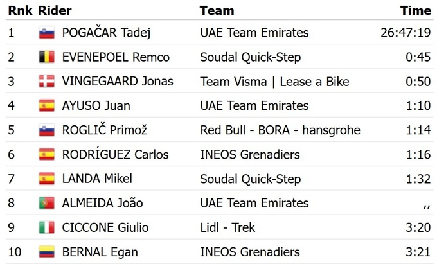Click the Italian flag beside Ciccone
The height and width of the screenshot is (264, 437).
coord(46,227)
